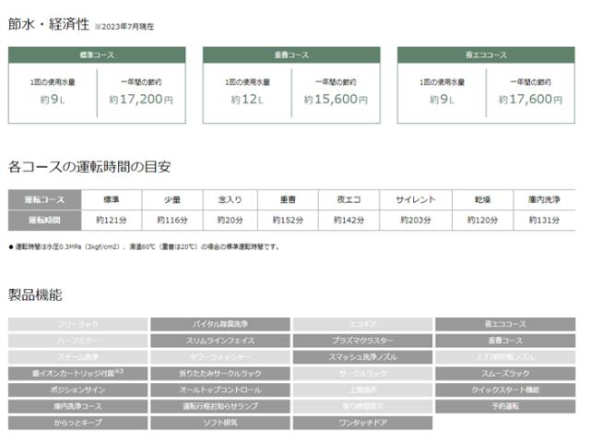The height and width of the screenshot is (443, 590).
Task: Select the 庫内洗浄 course cell
Action: (x=544, y=199)
